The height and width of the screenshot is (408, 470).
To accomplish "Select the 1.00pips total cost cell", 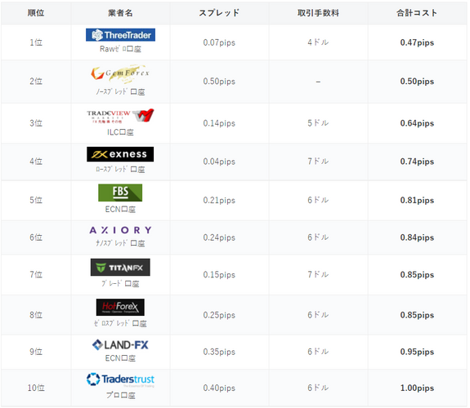I will (x=417, y=388).
